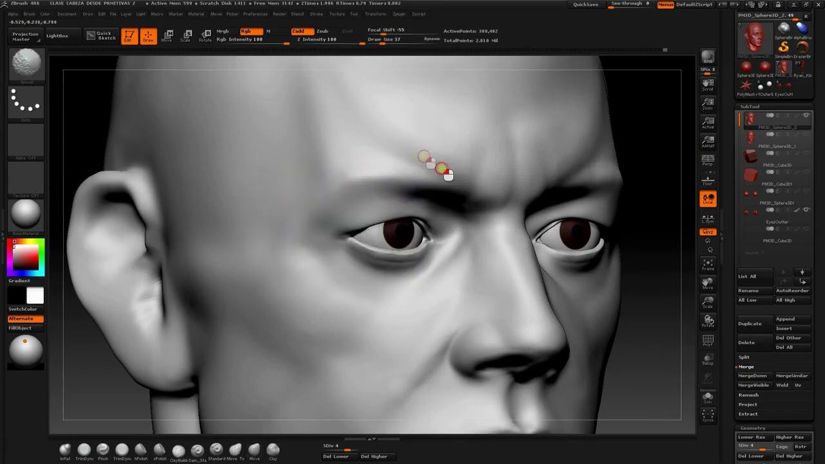The image size is (825, 464).
Task: Collapse the SubTool panel header
Action: 750,106
